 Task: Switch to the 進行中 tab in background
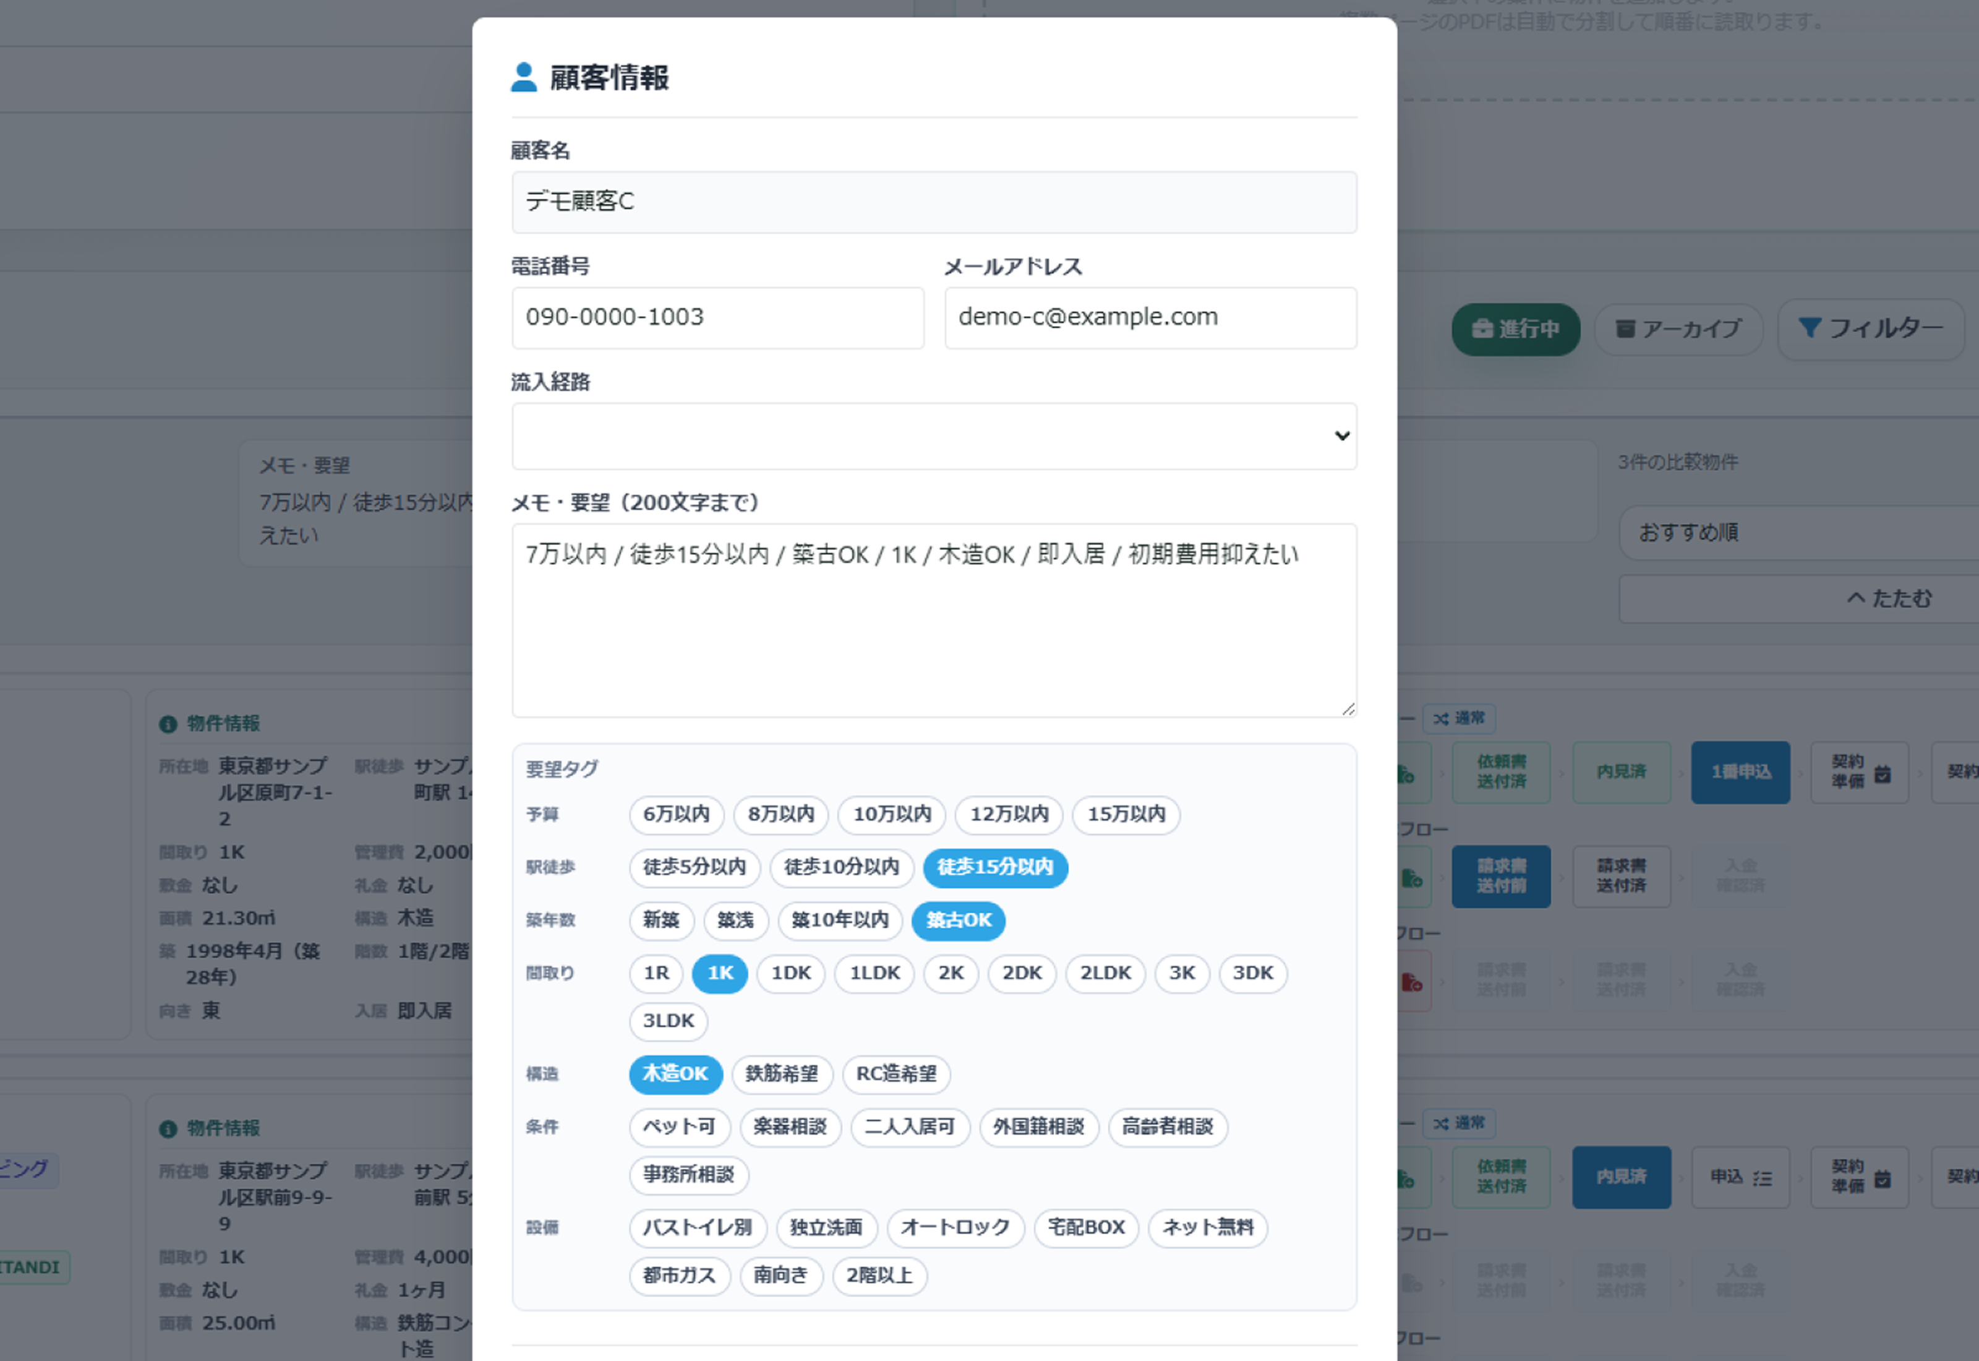click(x=1515, y=329)
